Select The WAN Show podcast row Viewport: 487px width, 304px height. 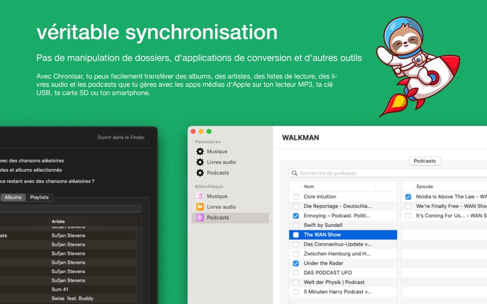click(x=343, y=235)
